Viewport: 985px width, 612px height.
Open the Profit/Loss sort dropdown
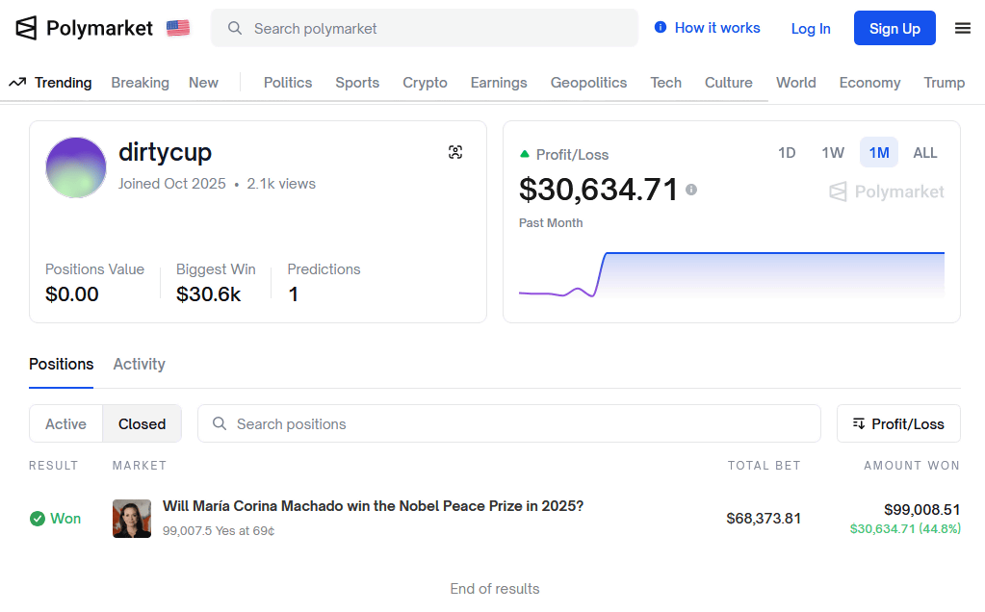click(897, 423)
